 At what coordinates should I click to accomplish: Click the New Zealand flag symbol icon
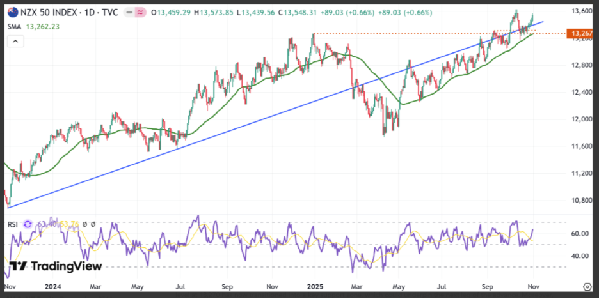(12, 13)
